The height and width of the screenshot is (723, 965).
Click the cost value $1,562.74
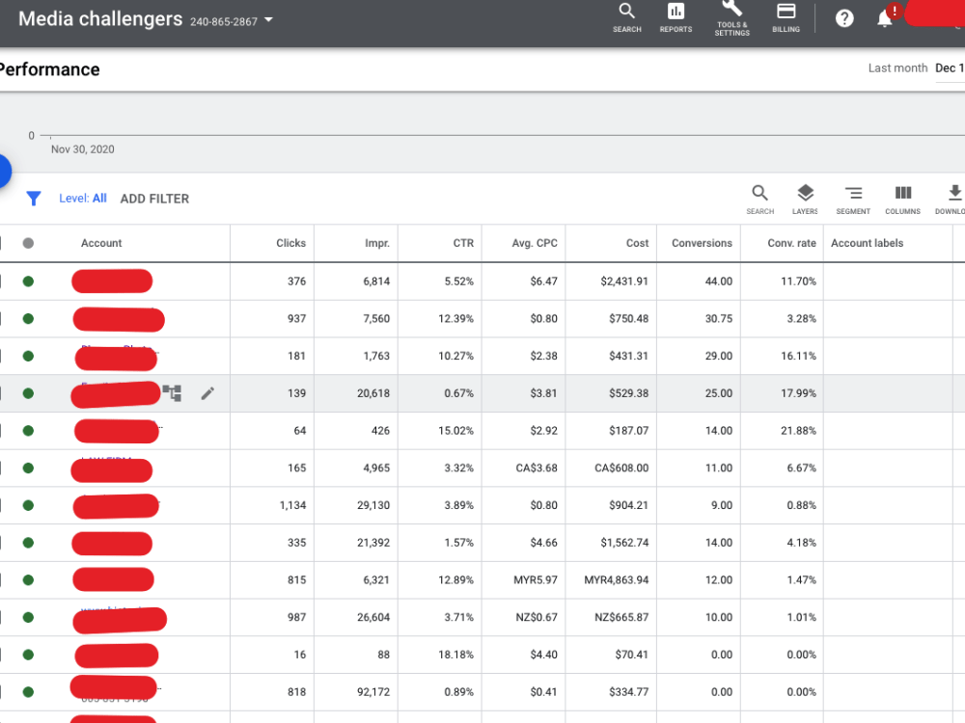[x=624, y=542]
